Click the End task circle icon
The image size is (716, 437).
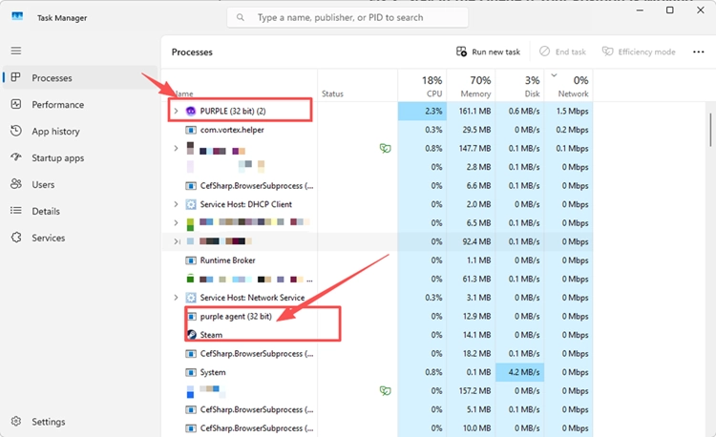click(544, 52)
